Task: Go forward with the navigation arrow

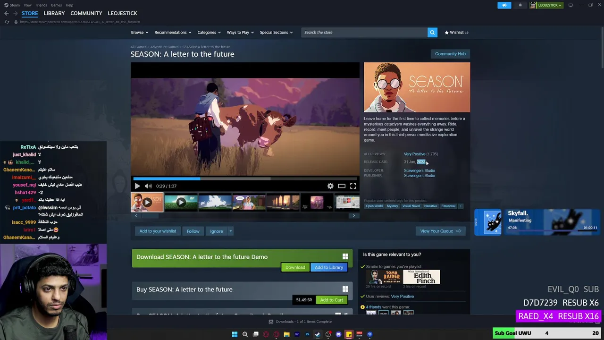Action: [x=15, y=13]
